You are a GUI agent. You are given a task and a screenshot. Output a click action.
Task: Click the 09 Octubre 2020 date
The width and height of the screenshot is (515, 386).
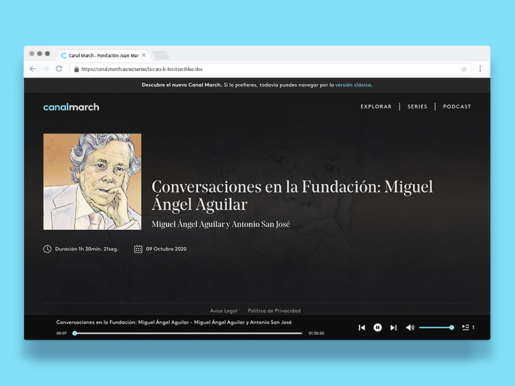pyautogui.click(x=166, y=249)
